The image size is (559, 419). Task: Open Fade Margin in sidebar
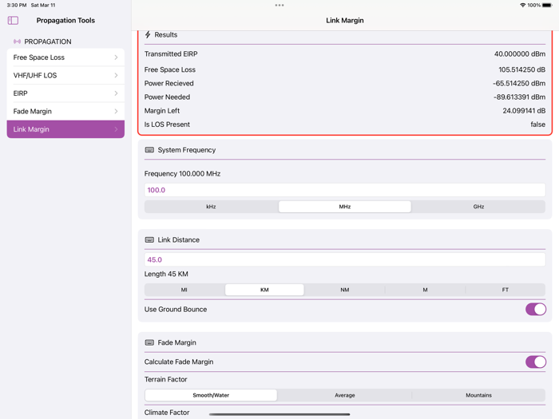pos(65,112)
